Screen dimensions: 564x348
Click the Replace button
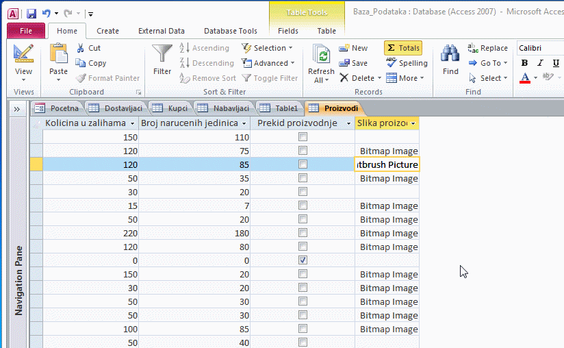click(487, 48)
